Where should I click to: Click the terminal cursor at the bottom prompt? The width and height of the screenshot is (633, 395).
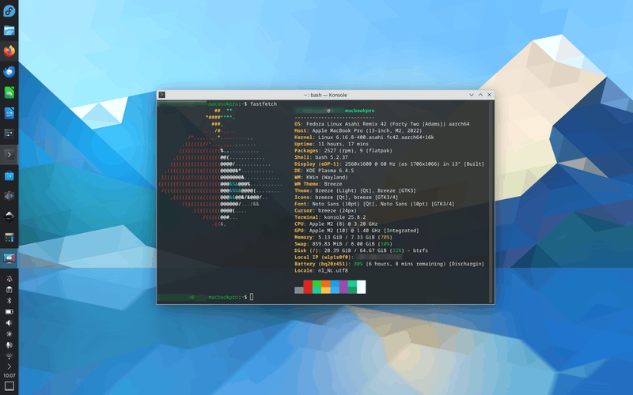pyautogui.click(x=252, y=297)
